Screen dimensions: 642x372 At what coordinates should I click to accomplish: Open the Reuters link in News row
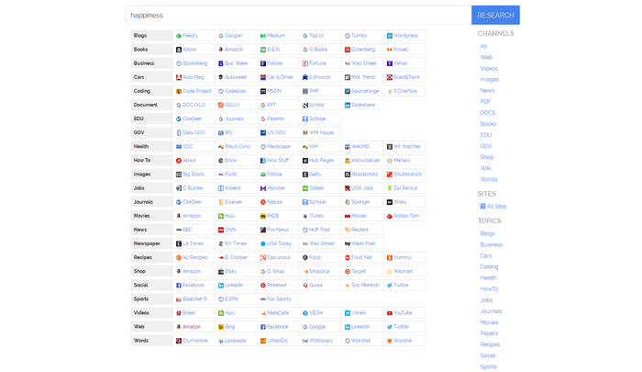point(360,230)
